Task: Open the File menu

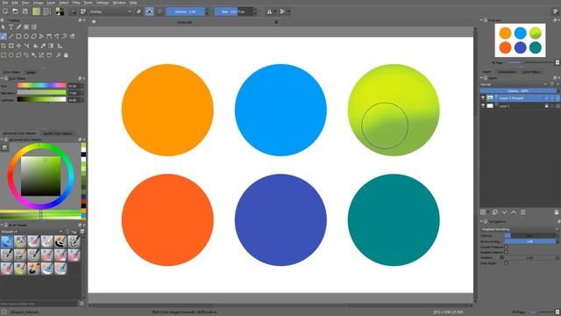Action: click(x=5, y=3)
